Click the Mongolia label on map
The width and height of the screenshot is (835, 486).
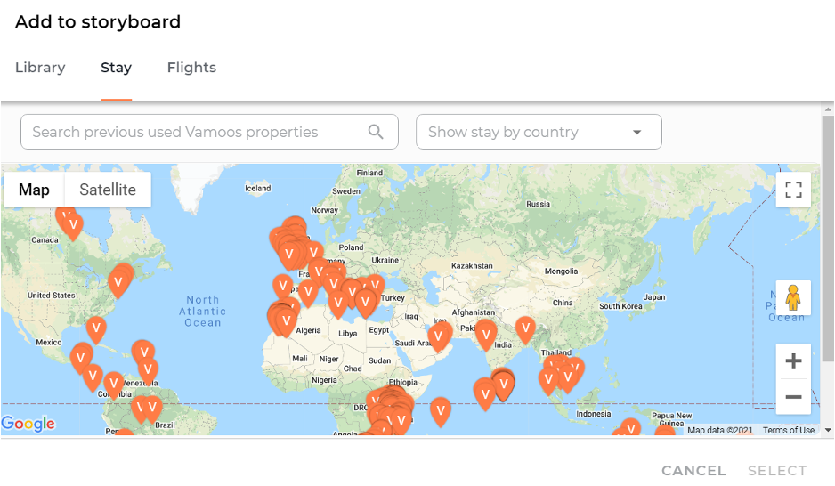coord(561,271)
